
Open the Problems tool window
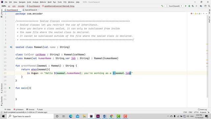18,109
